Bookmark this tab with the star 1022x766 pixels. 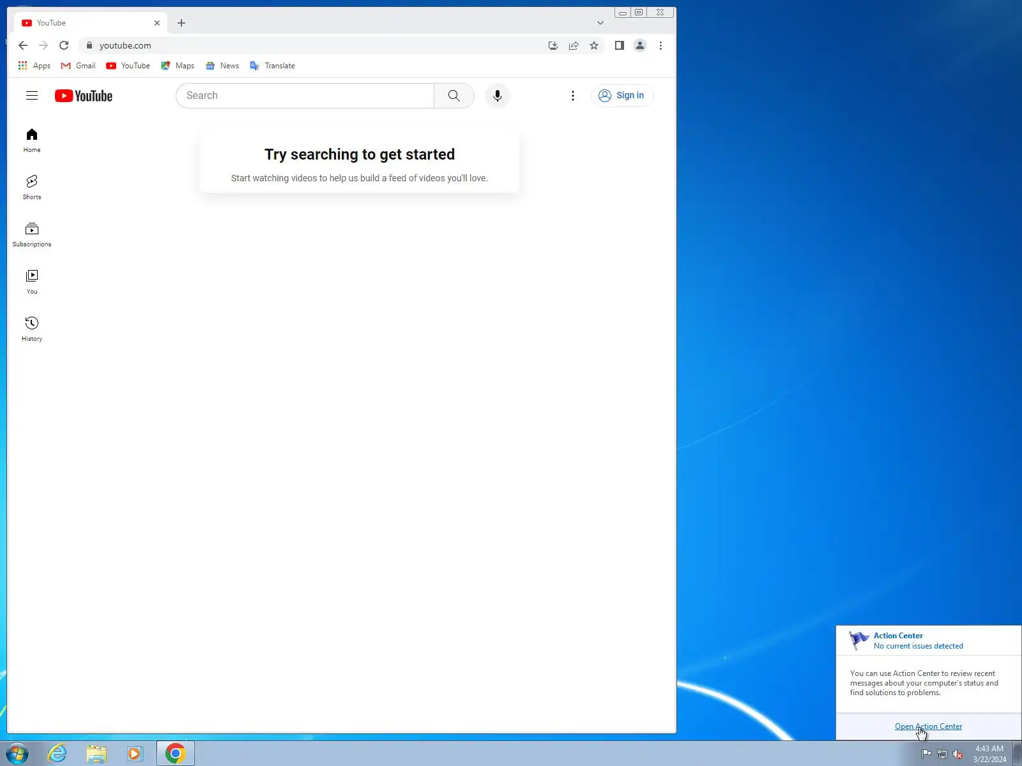[594, 45]
